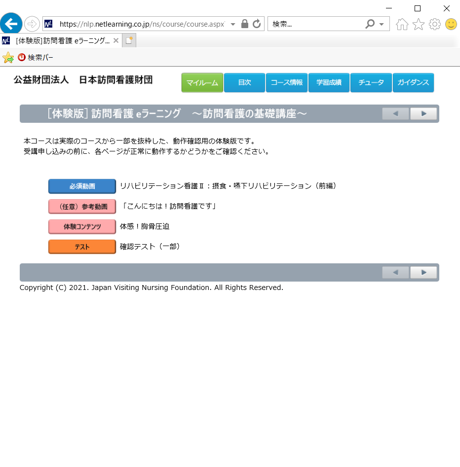Click previous page arrow in bottom bar
460x467 pixels.
coord(395,272)
